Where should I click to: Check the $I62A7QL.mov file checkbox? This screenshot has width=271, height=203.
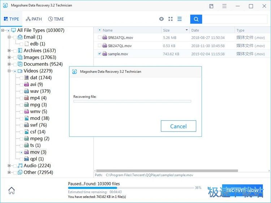99,46
